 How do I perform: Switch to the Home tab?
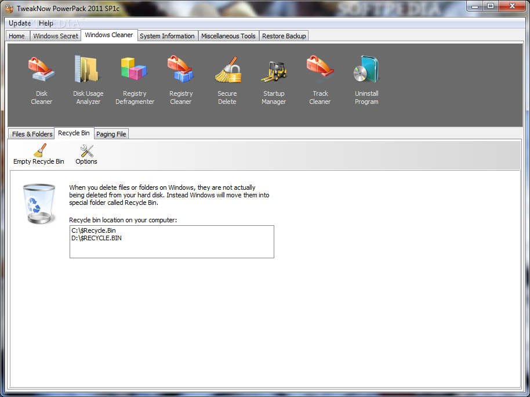(17, 36)
